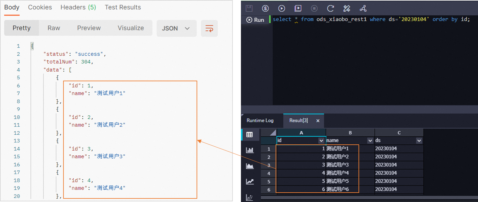Open the JSON format dropdown
The height and width of the screenshot is (202, 478).
coord(176,28)
